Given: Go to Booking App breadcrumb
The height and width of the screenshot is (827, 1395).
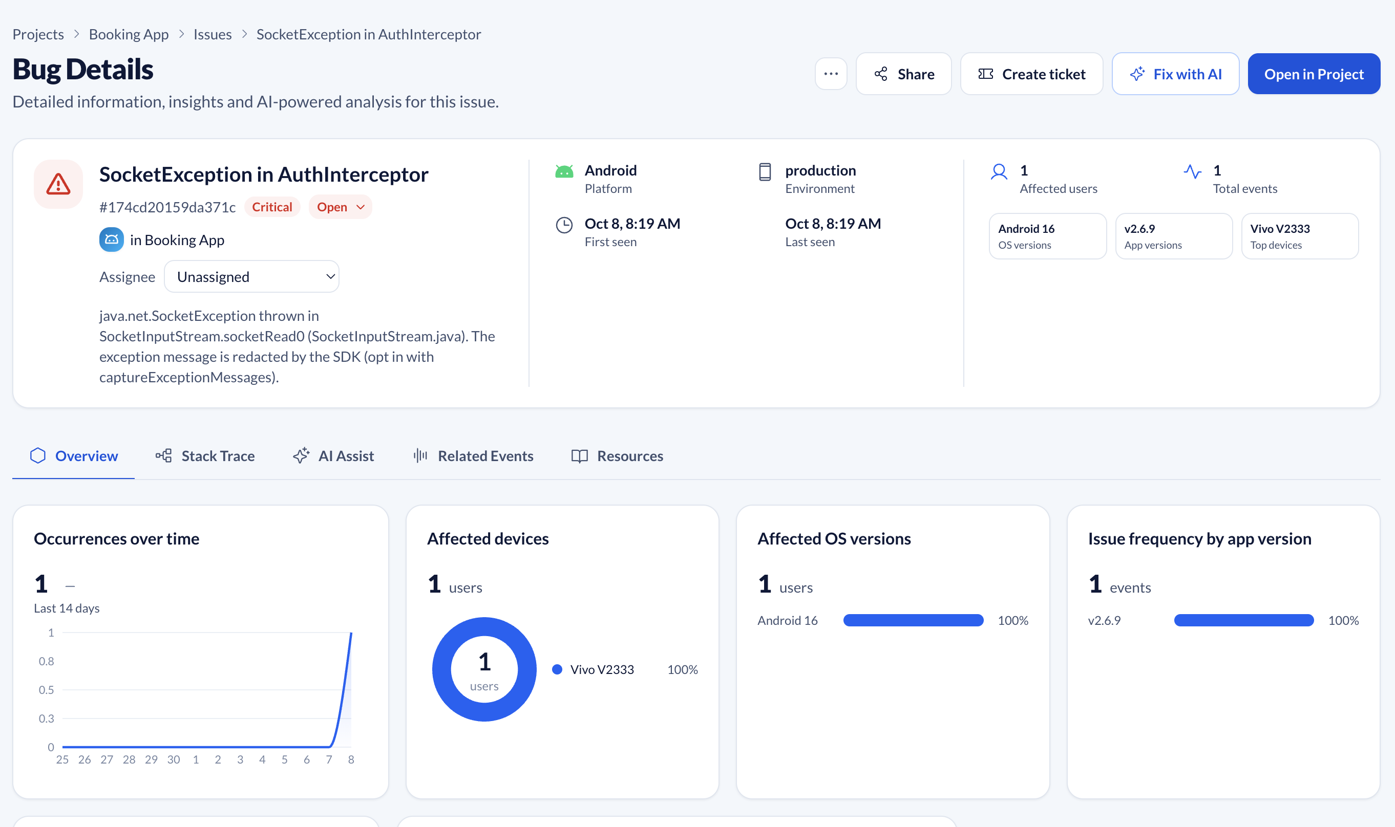Looking at the screenshot, I should coord(129,34).
